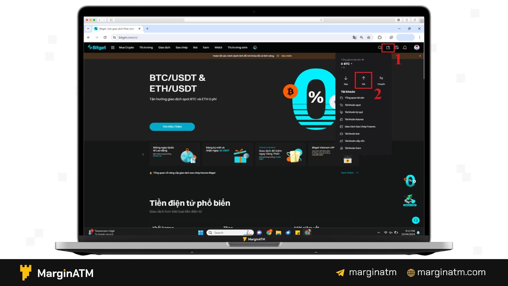508x286 pixels.
Task: Open the Đăng ký mới nhận 30 USDT card
Action: (x=227, y=154)
